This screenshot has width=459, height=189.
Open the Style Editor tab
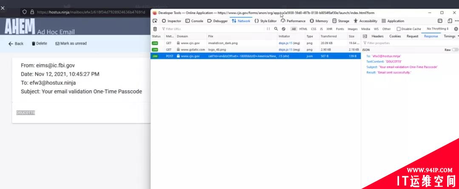pyautogui.click(x=266, y=21)
